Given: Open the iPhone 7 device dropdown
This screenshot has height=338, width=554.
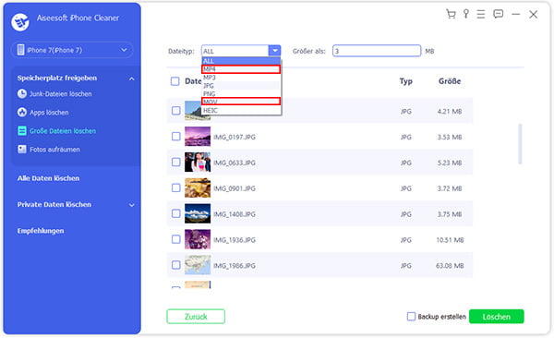Looking at the screenshot, I should click(72, 50).
